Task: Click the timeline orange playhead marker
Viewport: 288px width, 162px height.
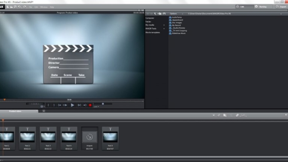Action: [3, 120]
